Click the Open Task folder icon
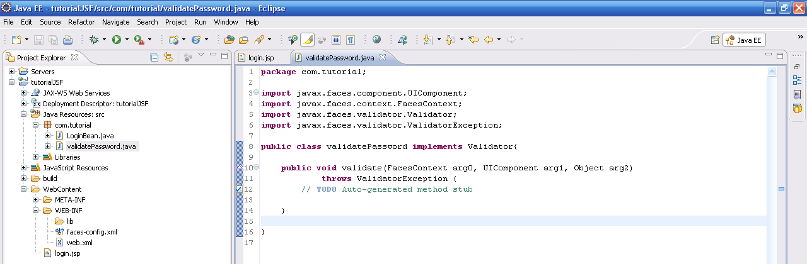Viewport: 807px width, 264px height. tap(243, 40)
